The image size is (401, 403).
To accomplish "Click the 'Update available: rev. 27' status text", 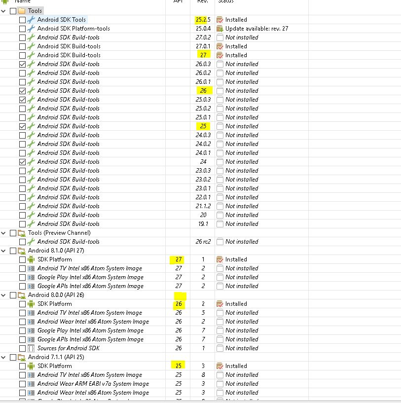I will [257, 29].
